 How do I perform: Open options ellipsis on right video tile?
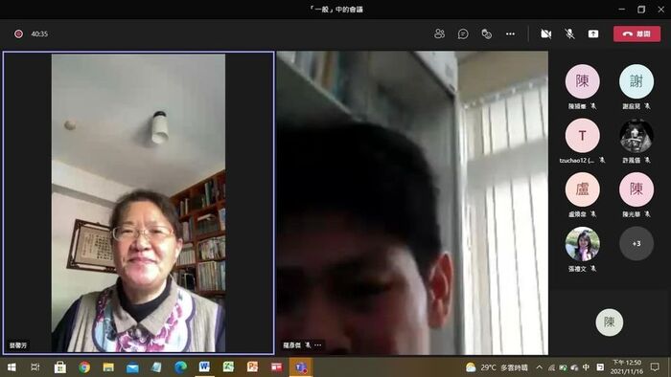click(317, 344)
